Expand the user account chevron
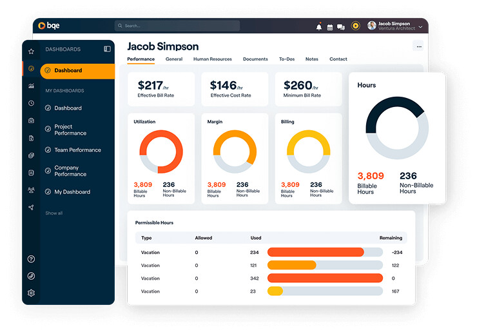 (420, 26)
